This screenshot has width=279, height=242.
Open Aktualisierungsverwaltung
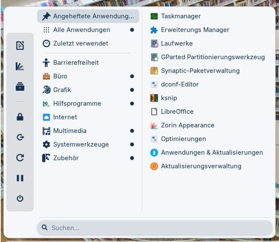pyautogui.click(x=201, y=166)
